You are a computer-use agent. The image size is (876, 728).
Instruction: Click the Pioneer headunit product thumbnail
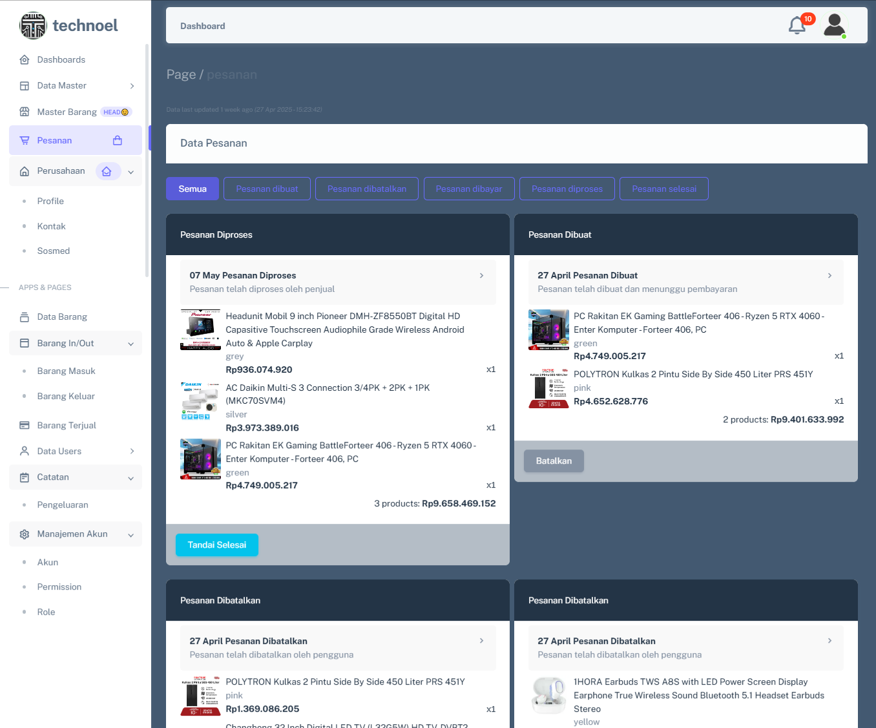coord(200,329)
